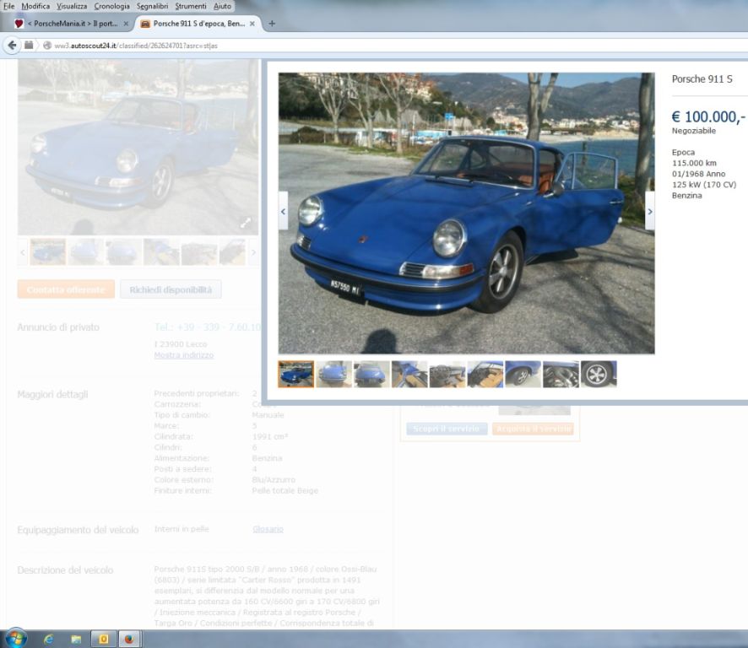748x648 pixels.
Task: Close the PorscheMania.it tab
Action: tap(126, 24)
